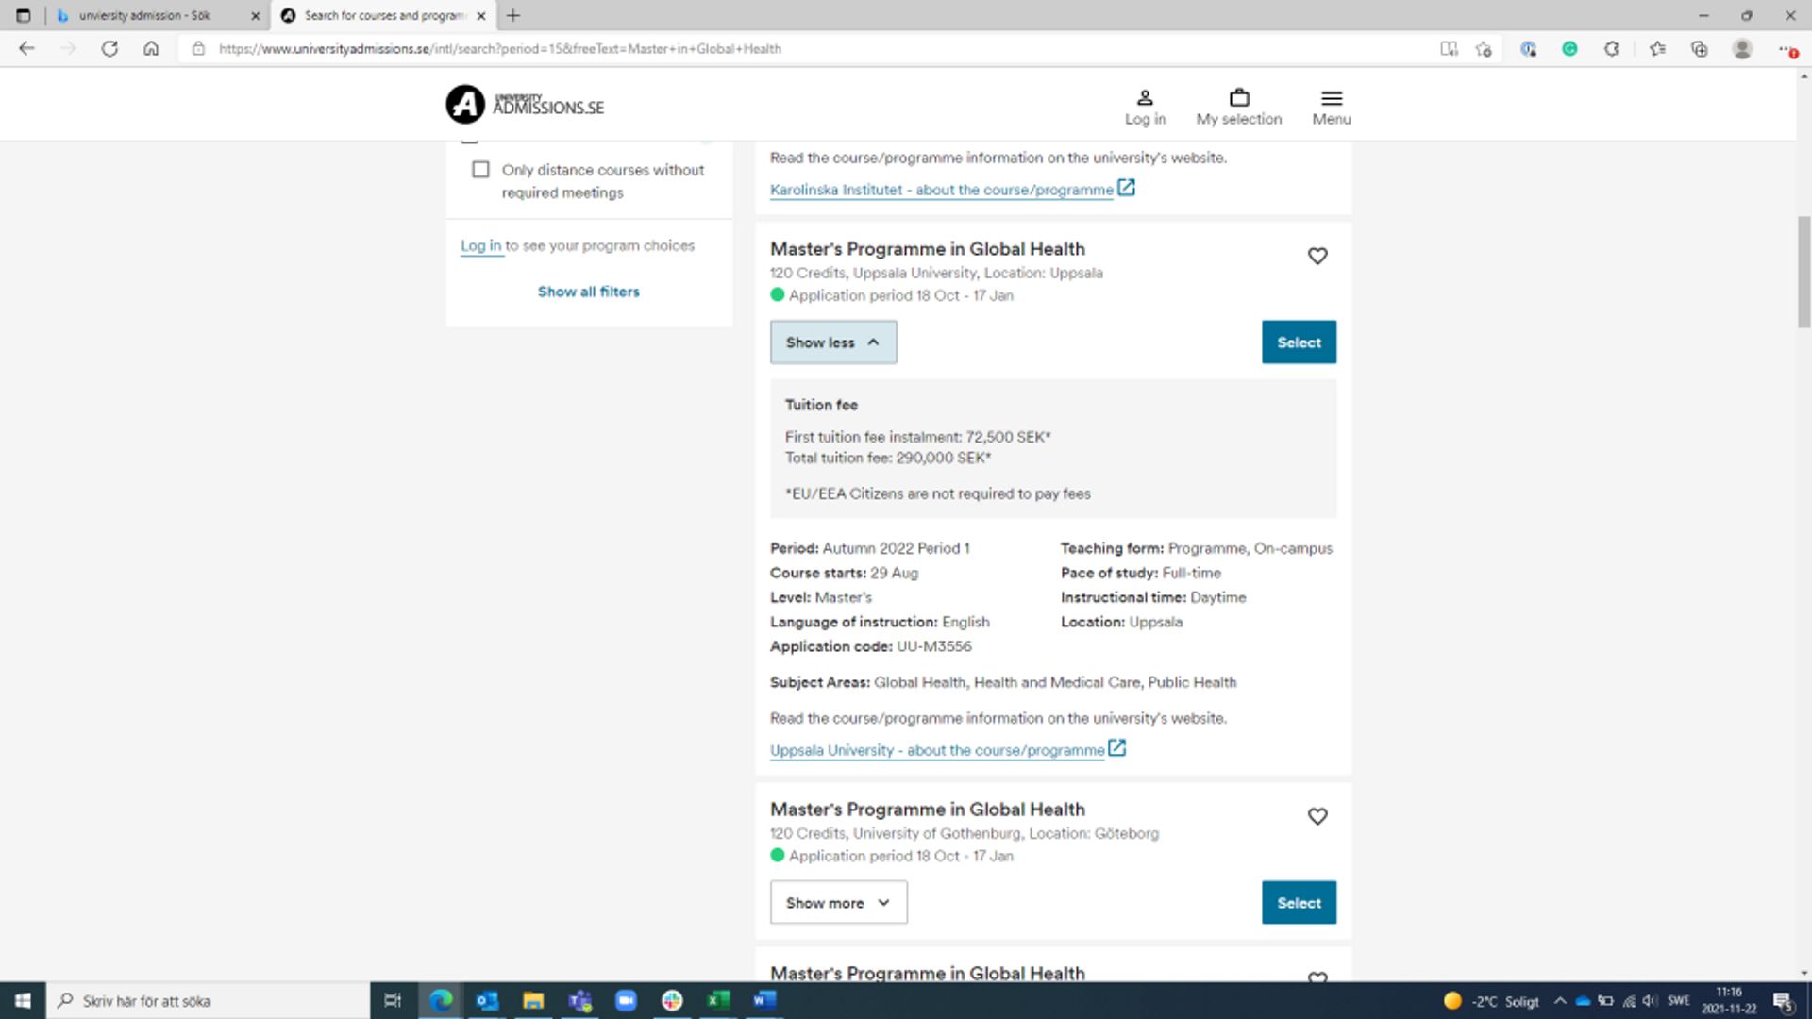Open Outlook from the taskbar
Image resolution: width=1812 pixels, height=1019 pixels.
pos(487,1000)
